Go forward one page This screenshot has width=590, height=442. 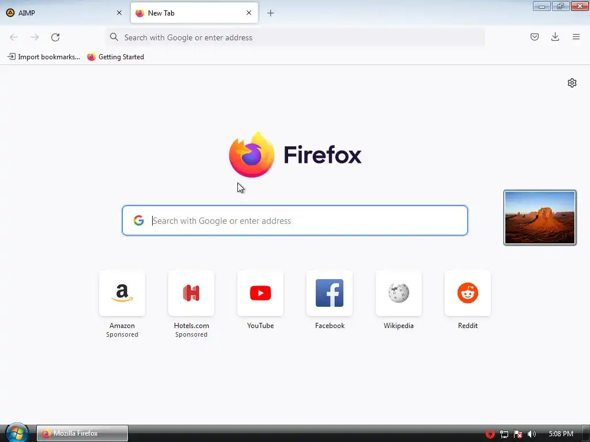pyautogui.click(x=35, y=37)
